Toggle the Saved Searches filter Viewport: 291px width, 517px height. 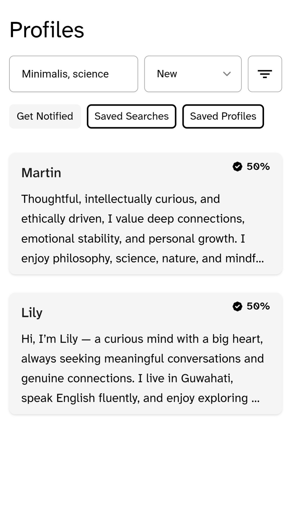(x=131, y=116)
